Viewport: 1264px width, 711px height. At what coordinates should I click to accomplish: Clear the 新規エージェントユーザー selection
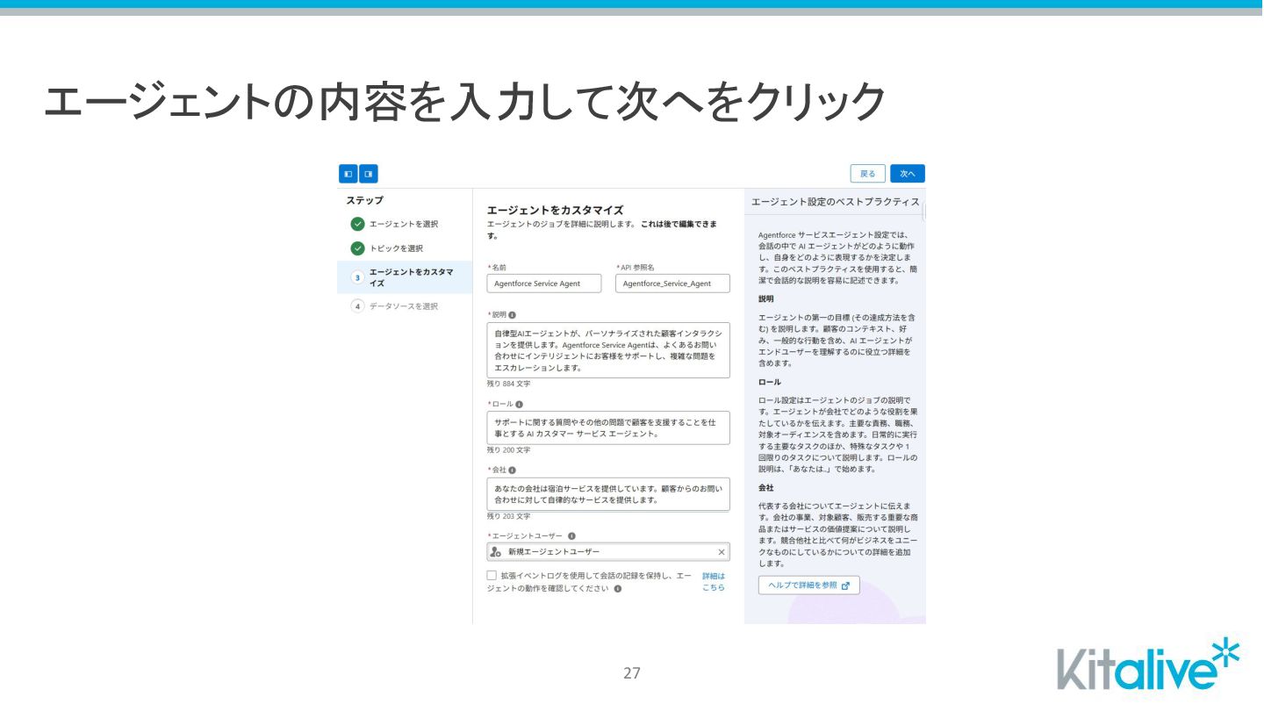click(722, 552)
